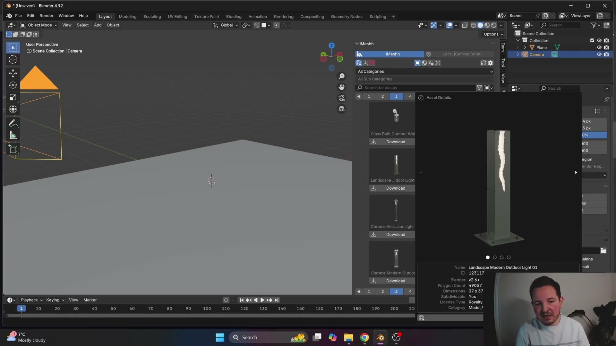Viewport: 616px width, 346px height.
Task: Download Landscape Outdoor Light asset
Action: coord(392,188)
